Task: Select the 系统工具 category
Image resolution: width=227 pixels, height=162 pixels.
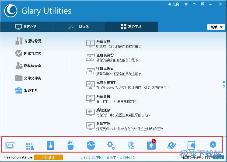Action: pyautogui.click(x=27, y=91)
